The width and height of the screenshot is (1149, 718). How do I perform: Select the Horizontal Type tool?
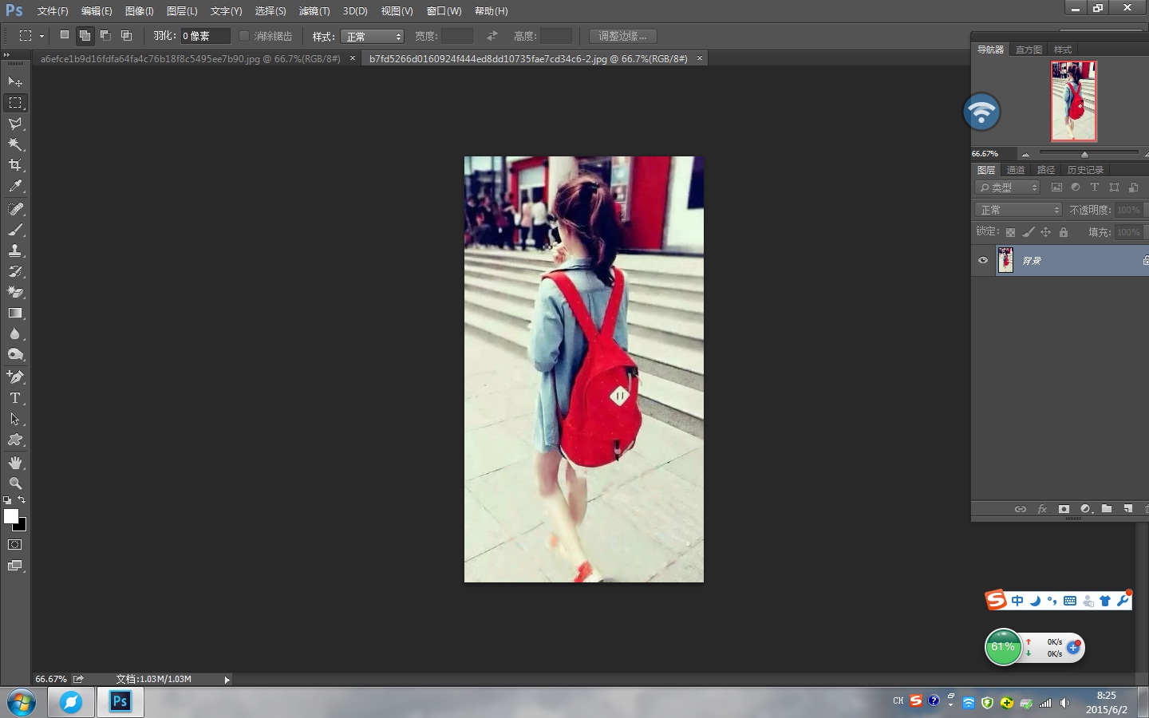(15, 397)
